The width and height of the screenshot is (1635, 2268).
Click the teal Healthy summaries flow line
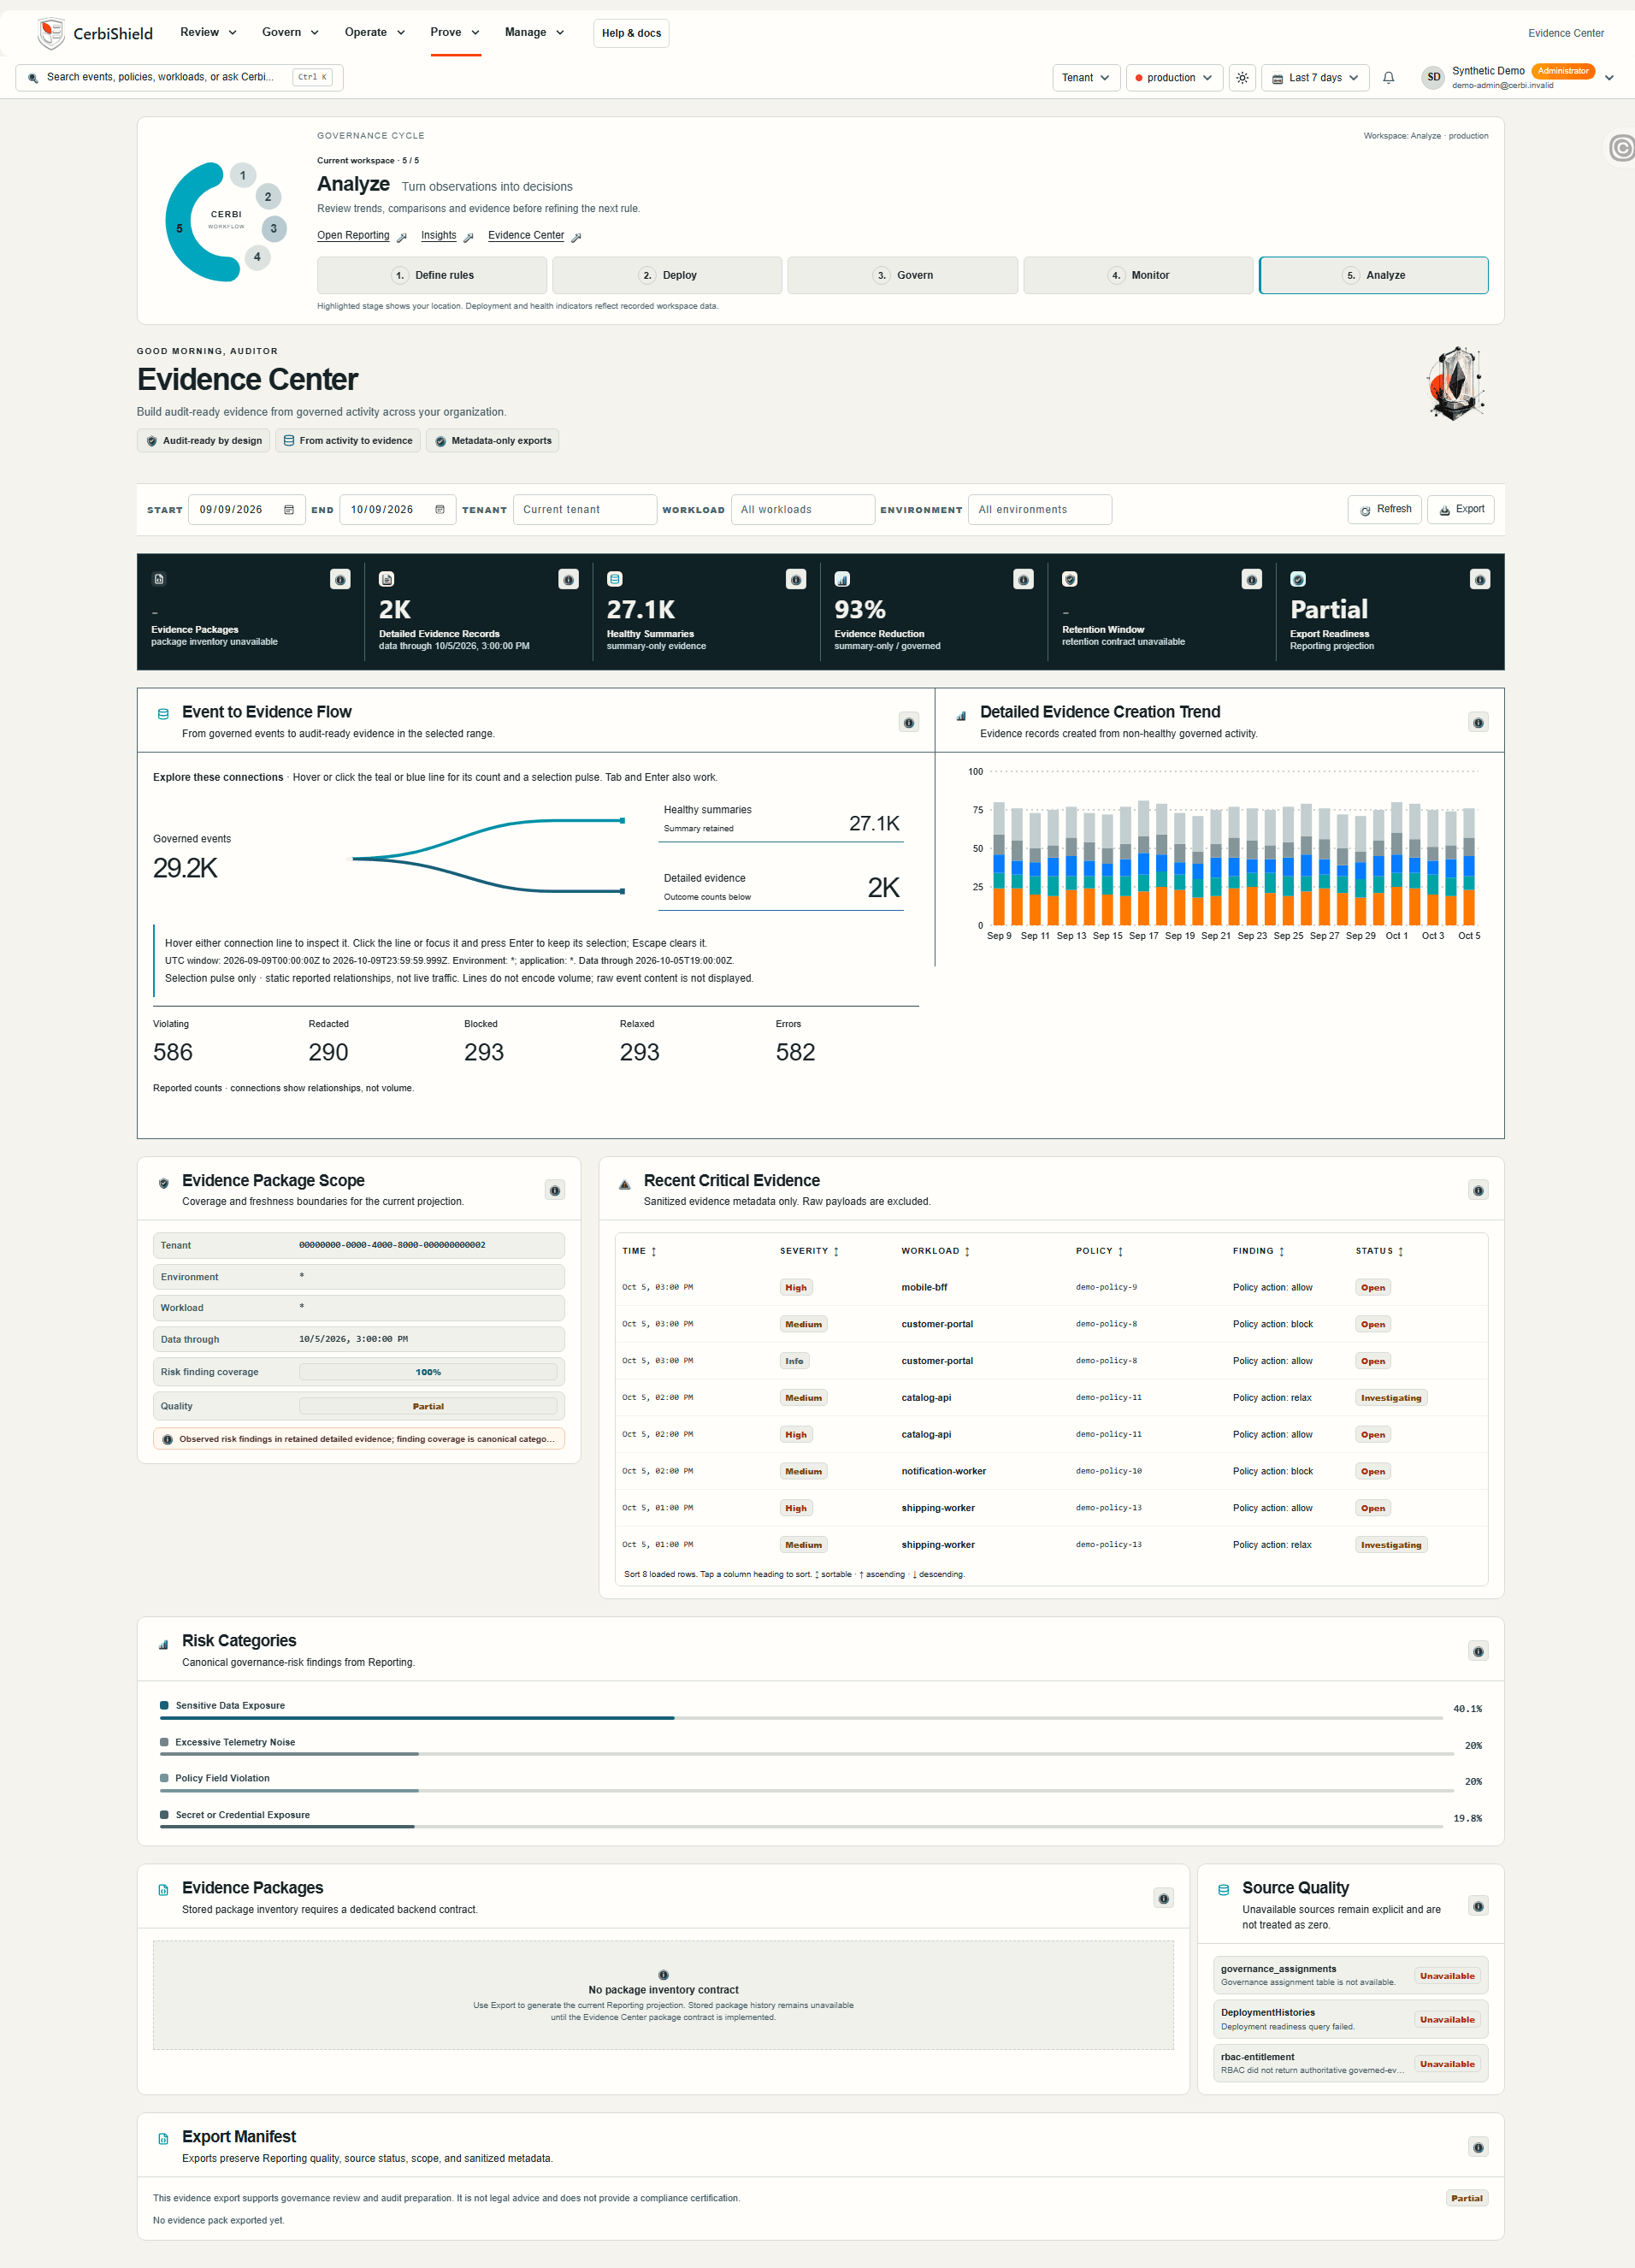pos(490,838)
